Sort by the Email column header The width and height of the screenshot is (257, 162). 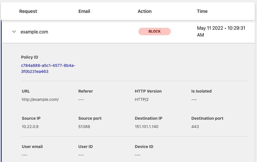coord(84,11)
